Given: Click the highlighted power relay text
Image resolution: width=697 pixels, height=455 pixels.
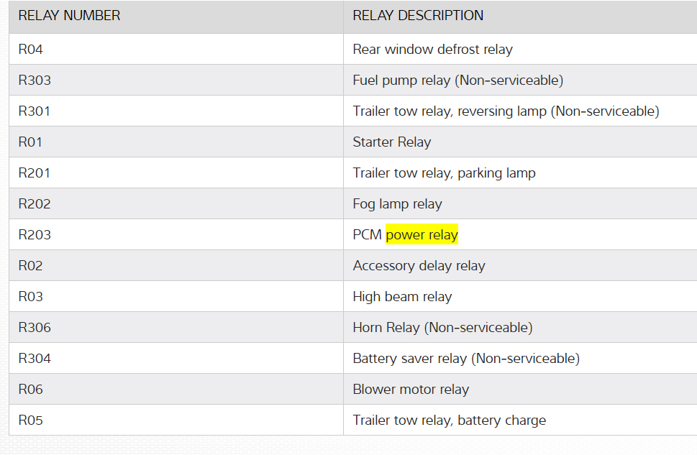Looking at the screenshot, I should [422, 235].
